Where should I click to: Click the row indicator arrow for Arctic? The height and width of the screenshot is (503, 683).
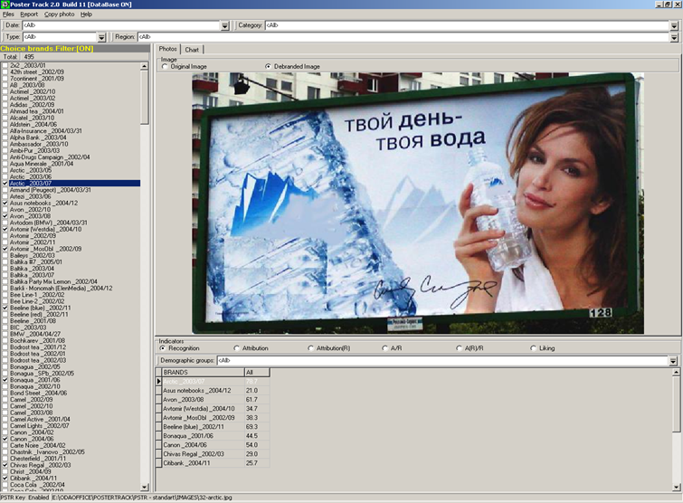click(x=159, y=382)
